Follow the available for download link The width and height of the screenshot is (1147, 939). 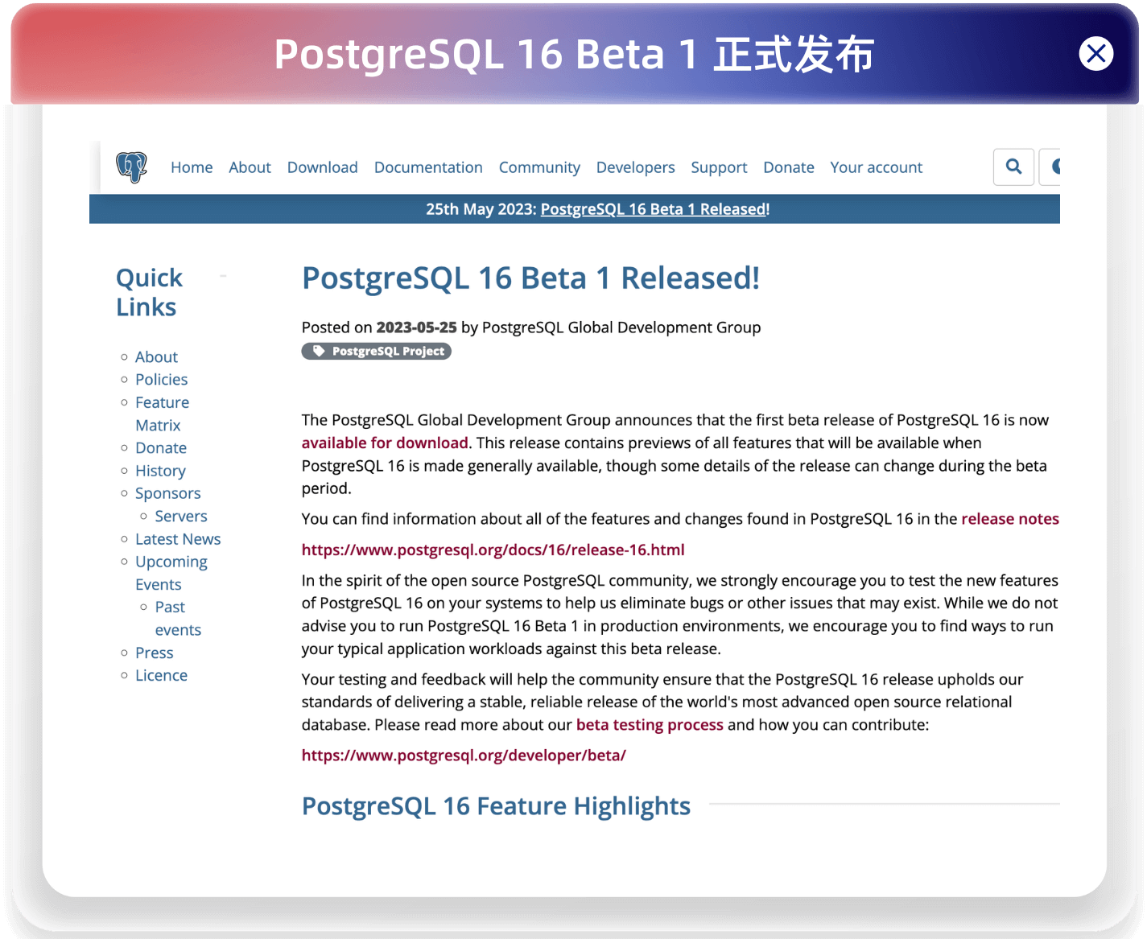click(x=385, y=443)
